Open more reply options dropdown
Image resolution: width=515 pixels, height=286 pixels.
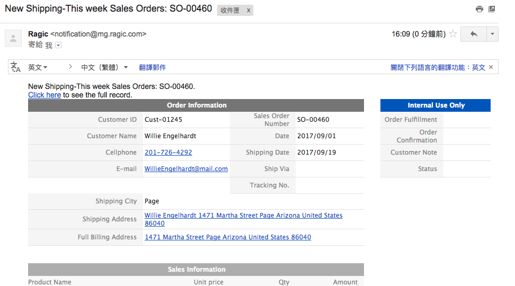pos(493,34)
